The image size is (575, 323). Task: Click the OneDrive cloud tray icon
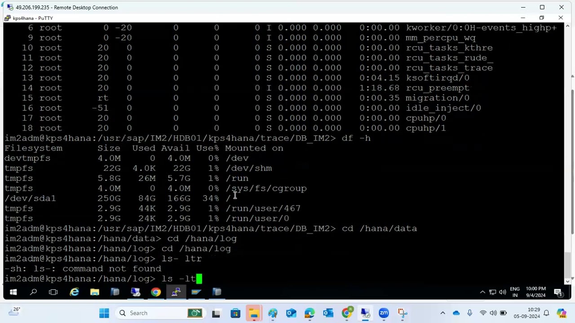pyautogui.click(x=456, y=313)
